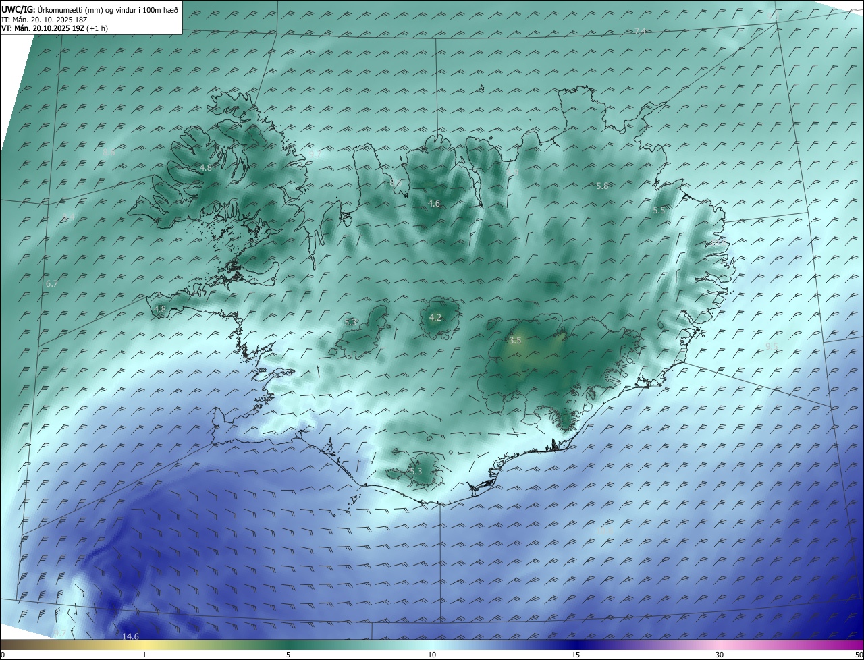This screenshot has width=864, height=660.
Task: Click the 10 tick on the color scale
Action: (x=432, y=655)
